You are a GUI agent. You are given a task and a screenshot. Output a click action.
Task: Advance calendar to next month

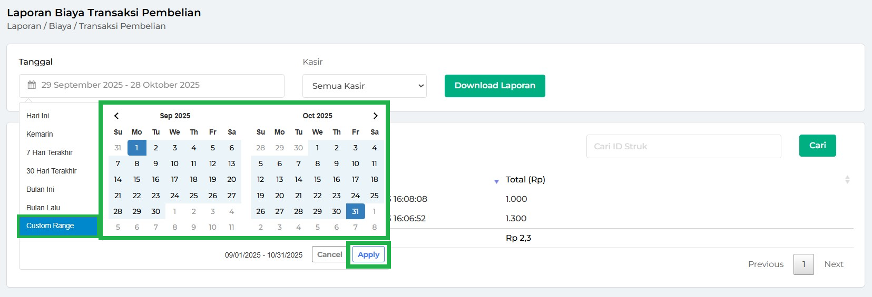[375, 116]
